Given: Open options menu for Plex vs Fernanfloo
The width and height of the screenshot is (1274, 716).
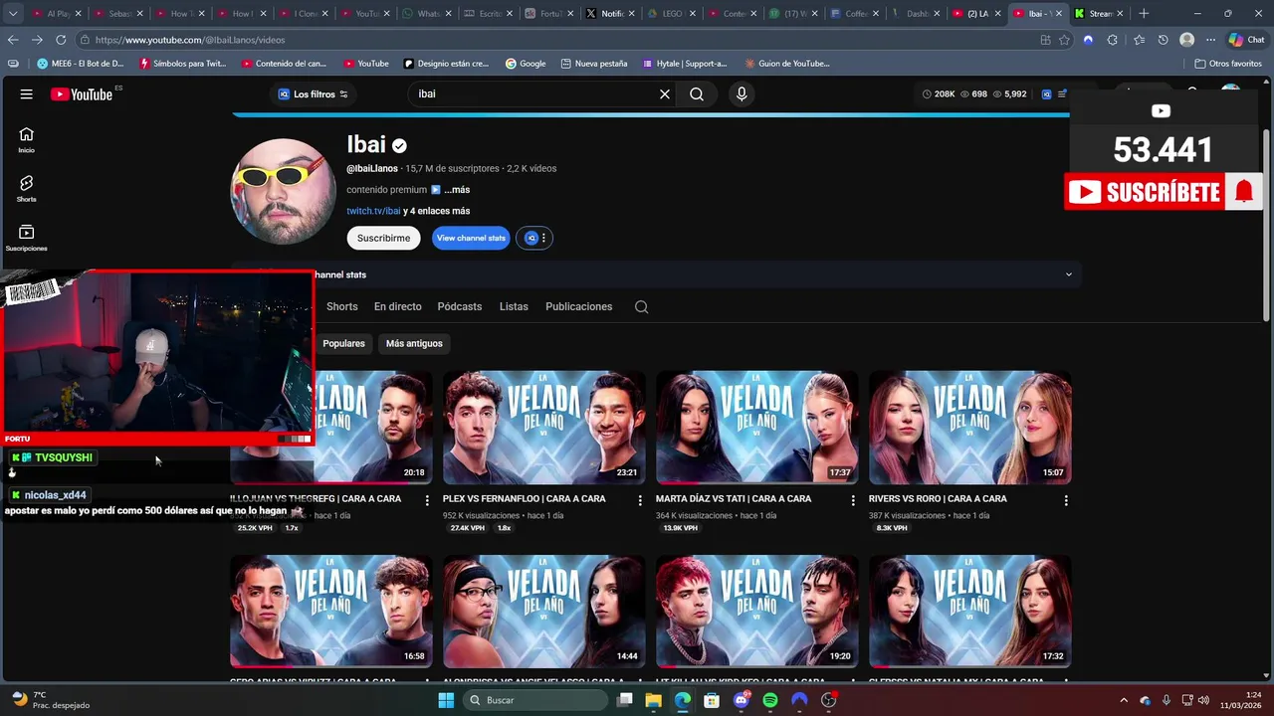Looking at the screenshot, I should (640, 500).
